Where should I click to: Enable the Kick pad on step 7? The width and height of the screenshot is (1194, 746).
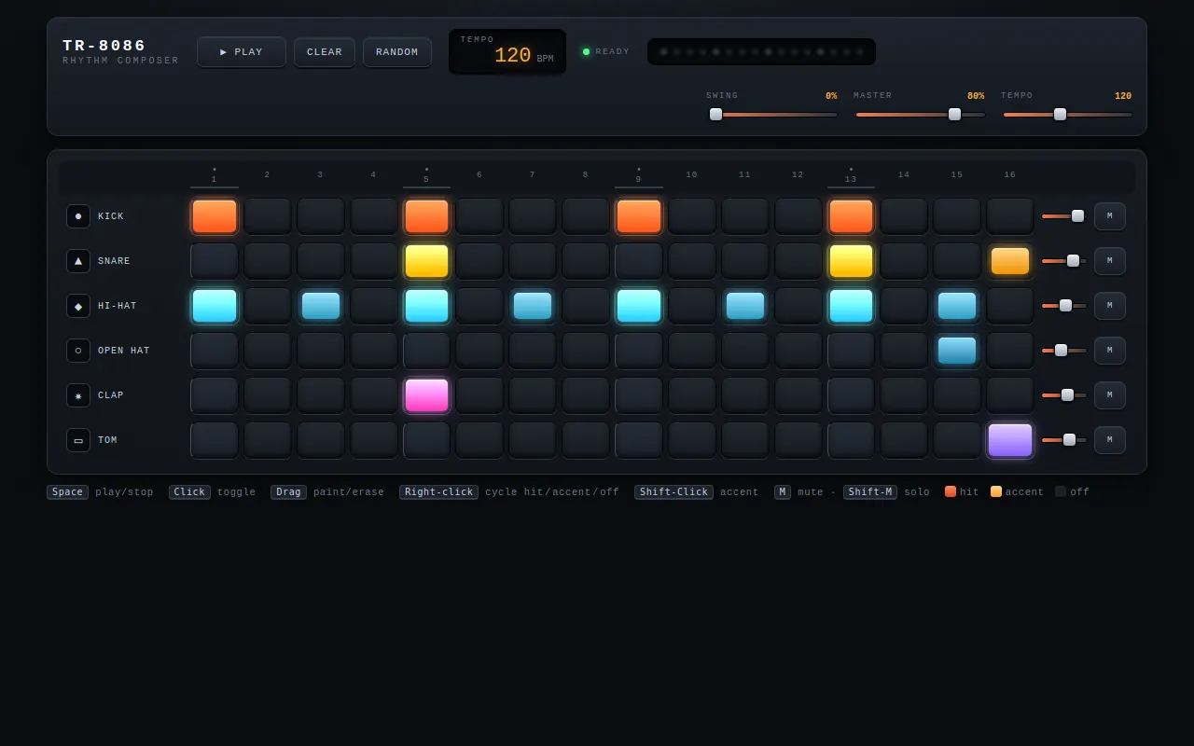coord(533,216)
